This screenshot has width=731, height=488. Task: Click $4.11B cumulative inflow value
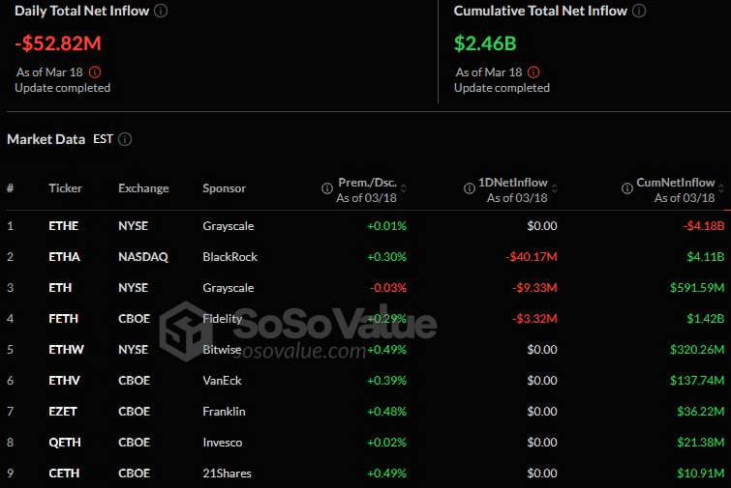(706, 257)
